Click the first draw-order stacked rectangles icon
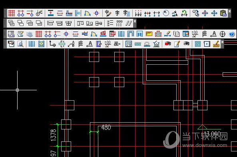This screenshot has width=237, height=157. pos(11,23)
